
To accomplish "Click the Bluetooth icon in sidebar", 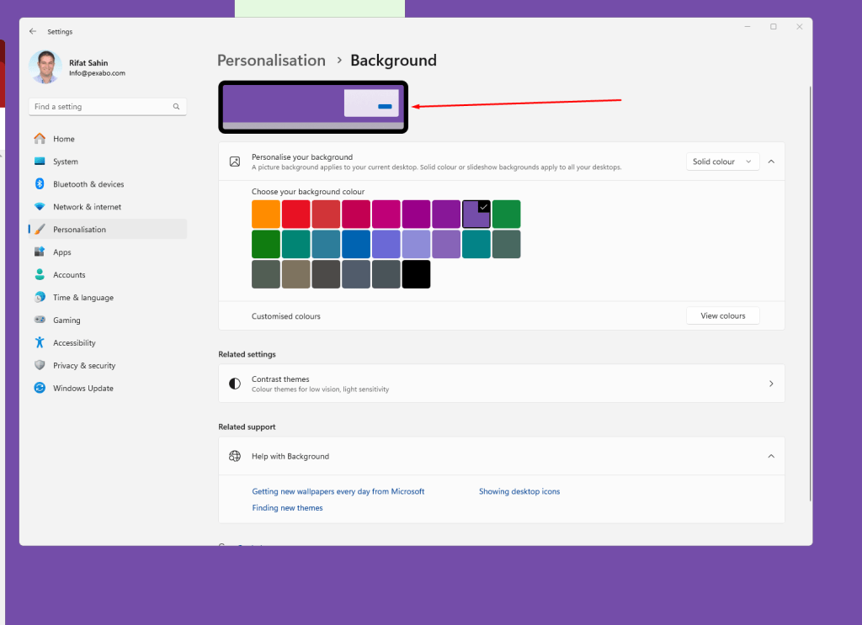I will coord(40,183).
